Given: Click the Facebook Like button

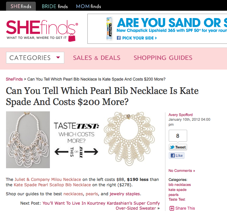Looking at the screenshot, I should tap(176, 155).
